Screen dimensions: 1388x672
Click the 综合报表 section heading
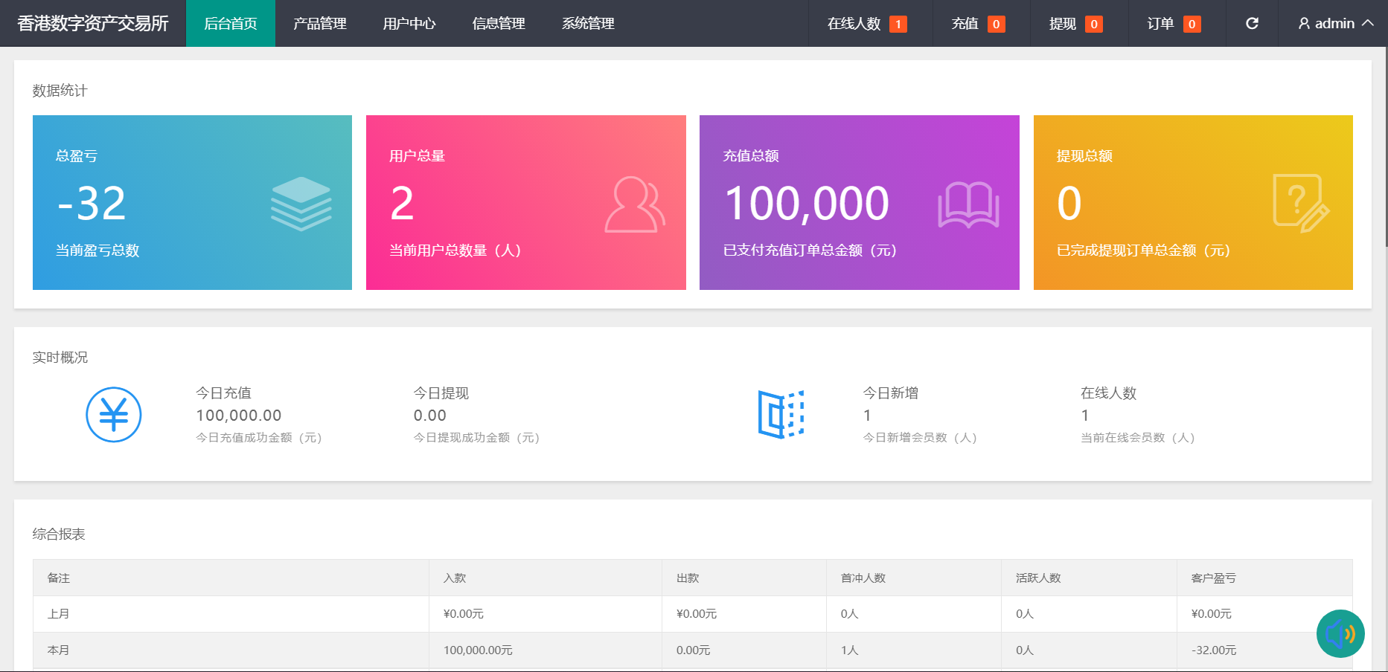(x=59, y=534)
